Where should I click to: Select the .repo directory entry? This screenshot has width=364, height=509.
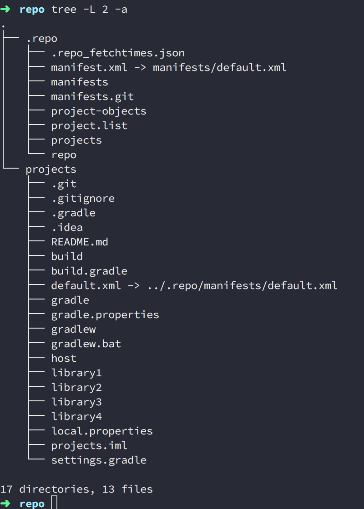coord(41,39)
